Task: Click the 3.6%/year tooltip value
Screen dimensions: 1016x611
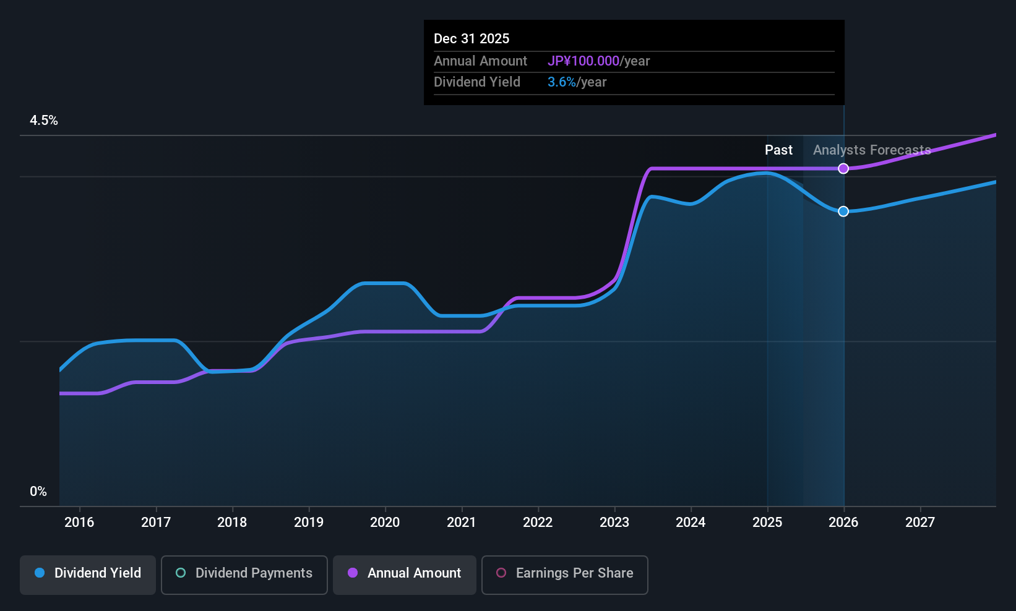Action: [x=577, y=82]
